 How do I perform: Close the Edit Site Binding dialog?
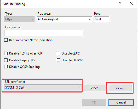tap(132, 4)
